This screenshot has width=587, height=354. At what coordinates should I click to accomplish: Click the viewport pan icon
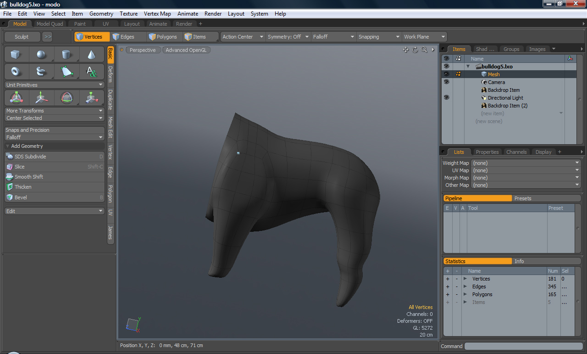tap(406, 50)
